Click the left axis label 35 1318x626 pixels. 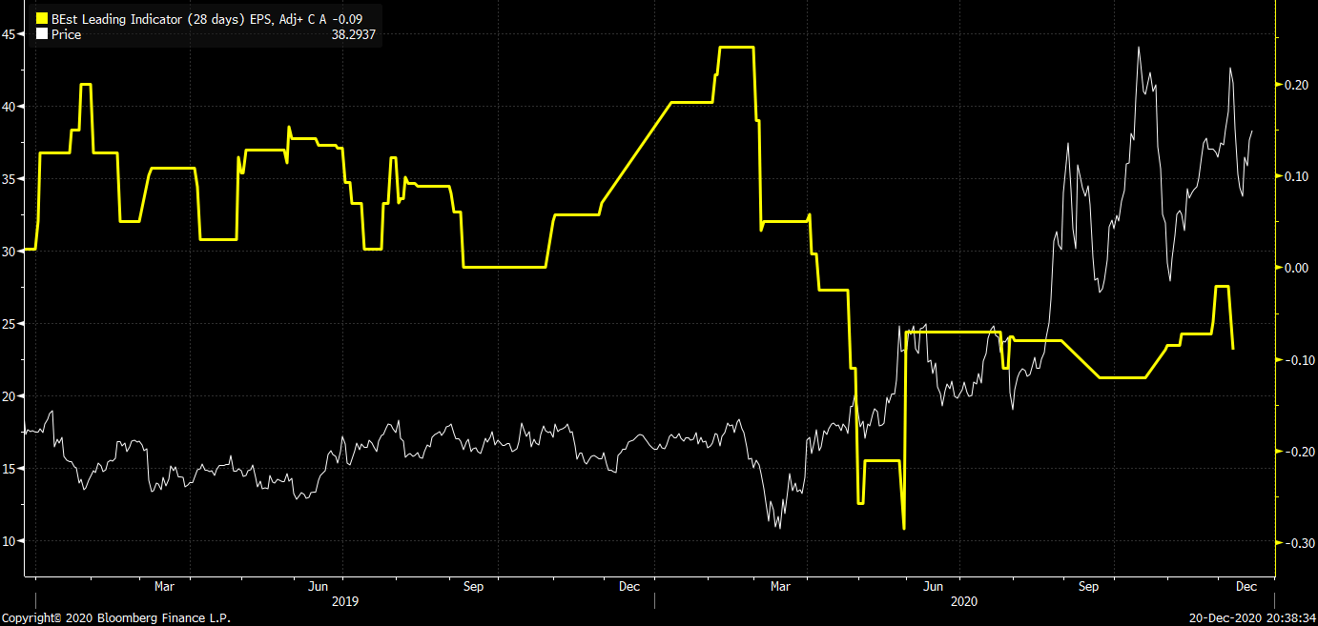pyautogui.click(x=9, y=179)
